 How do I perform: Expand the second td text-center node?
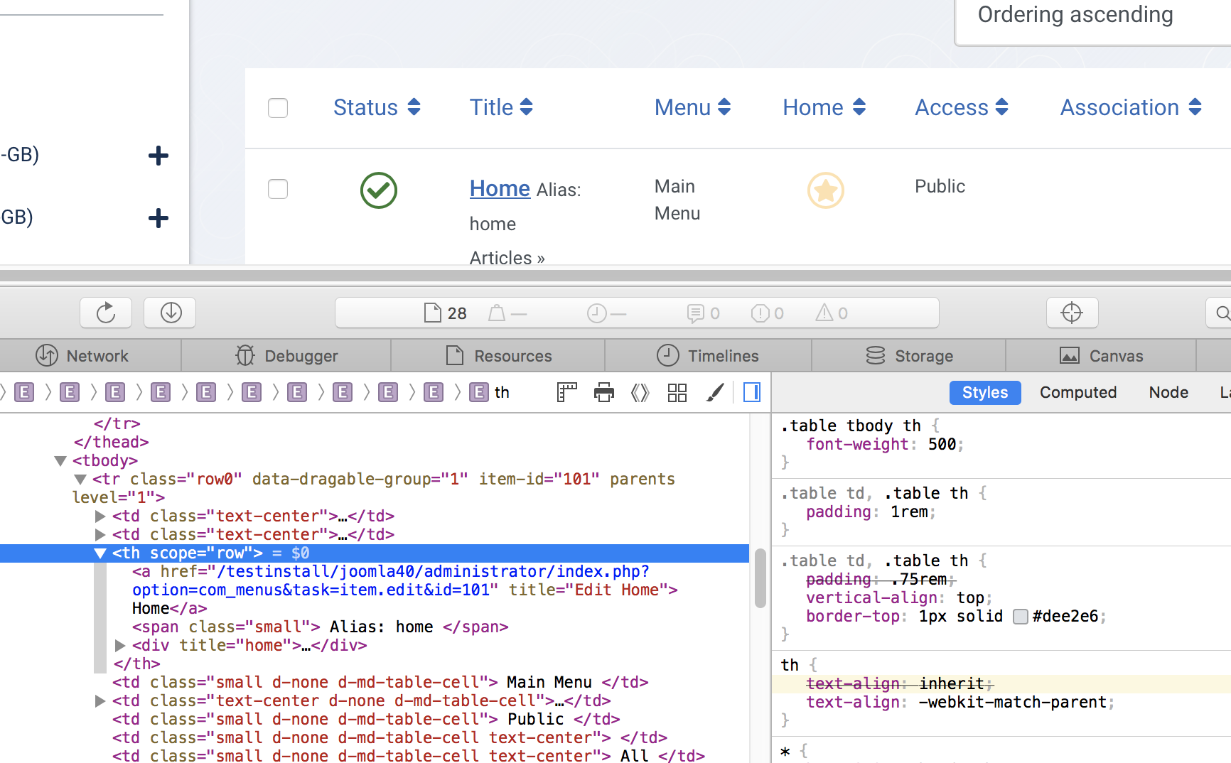click(x=100, y=535)
